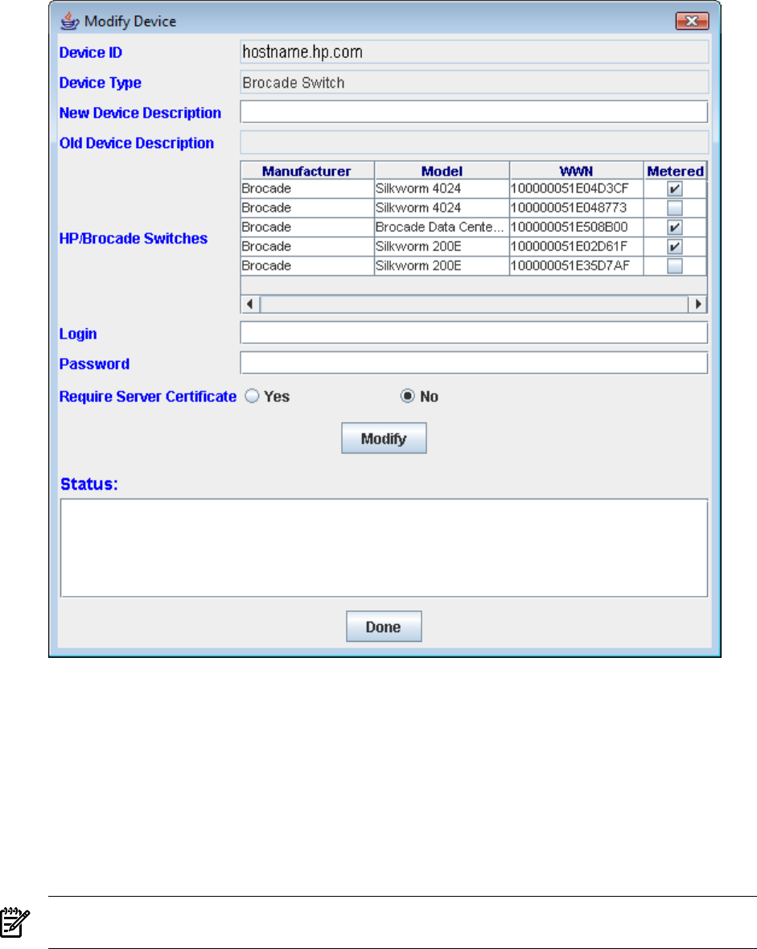This screenshot has height=949, width=757.
Task: Click the New Device Description field
Action: pos(474,112)
